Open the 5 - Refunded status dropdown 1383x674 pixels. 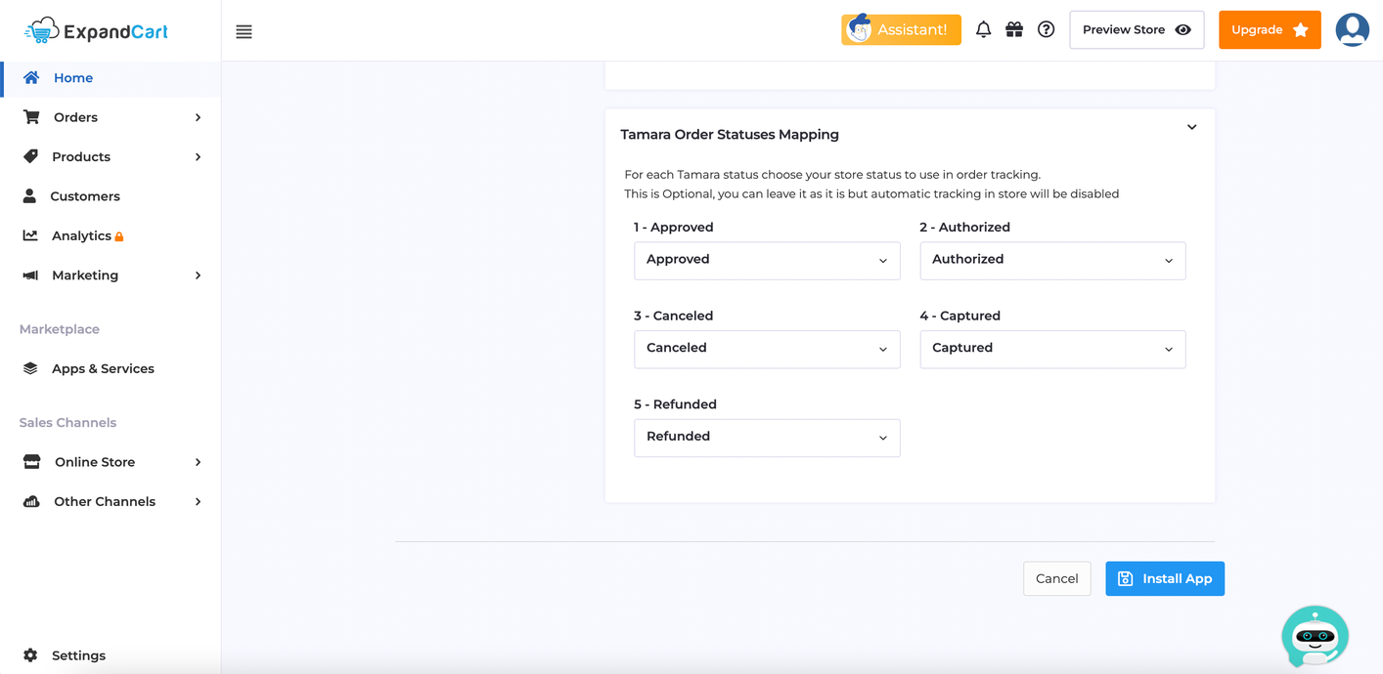(767, 438)
